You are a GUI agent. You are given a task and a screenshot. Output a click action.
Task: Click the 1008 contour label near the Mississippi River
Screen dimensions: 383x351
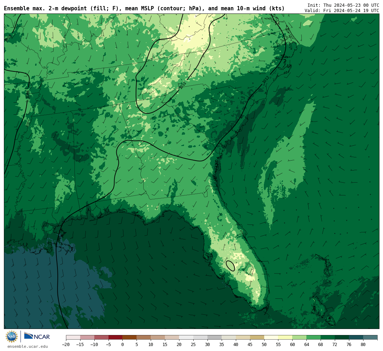[x=28, y=95]
